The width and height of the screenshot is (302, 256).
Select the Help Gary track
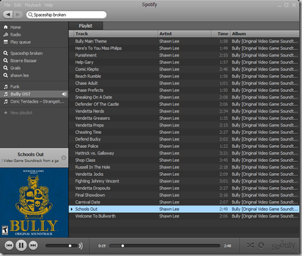click(x=184, y=62)
